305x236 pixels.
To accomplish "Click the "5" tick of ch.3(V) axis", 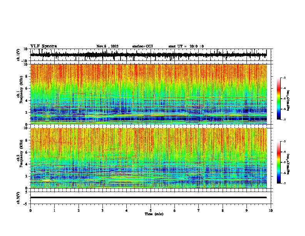I will click(27, 192).
